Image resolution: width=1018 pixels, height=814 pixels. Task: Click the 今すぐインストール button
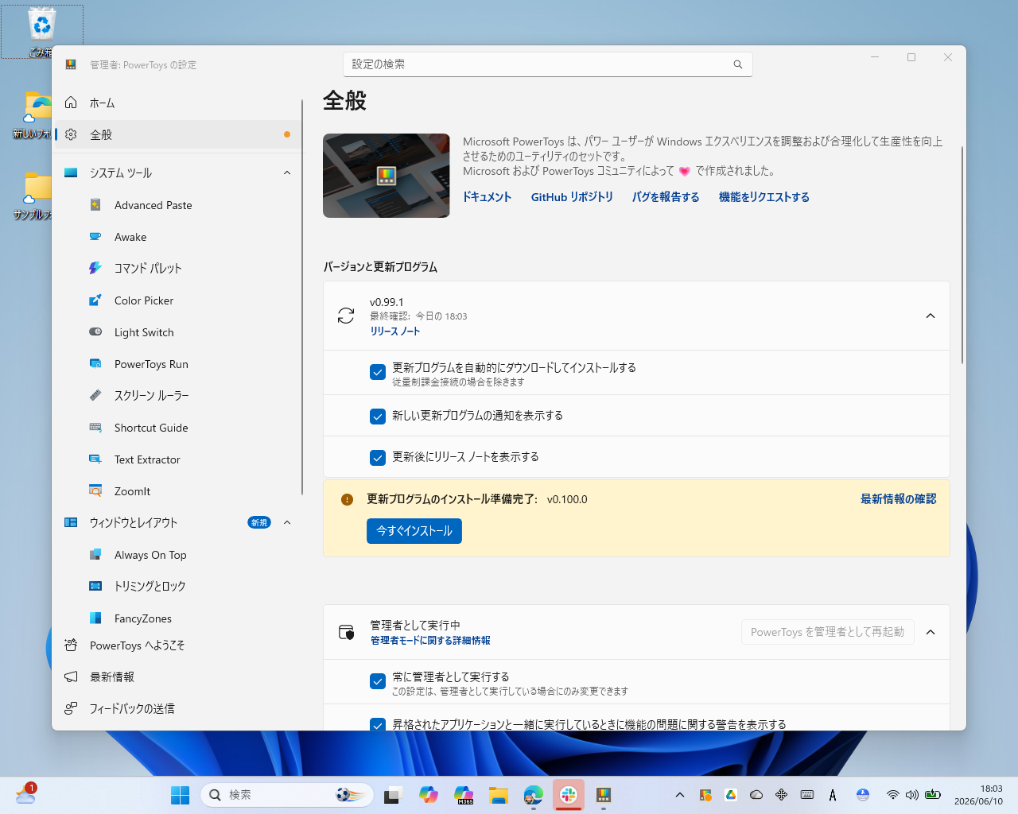(414, 531)
